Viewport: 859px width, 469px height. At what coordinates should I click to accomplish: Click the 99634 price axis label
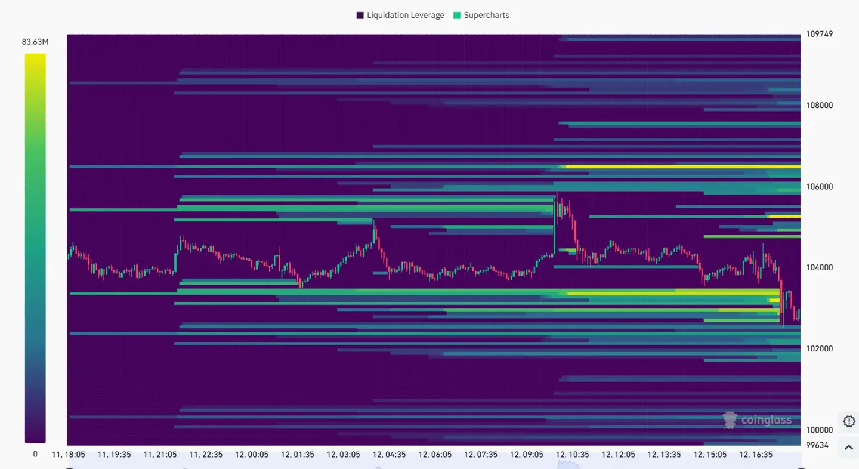[817, 445]
